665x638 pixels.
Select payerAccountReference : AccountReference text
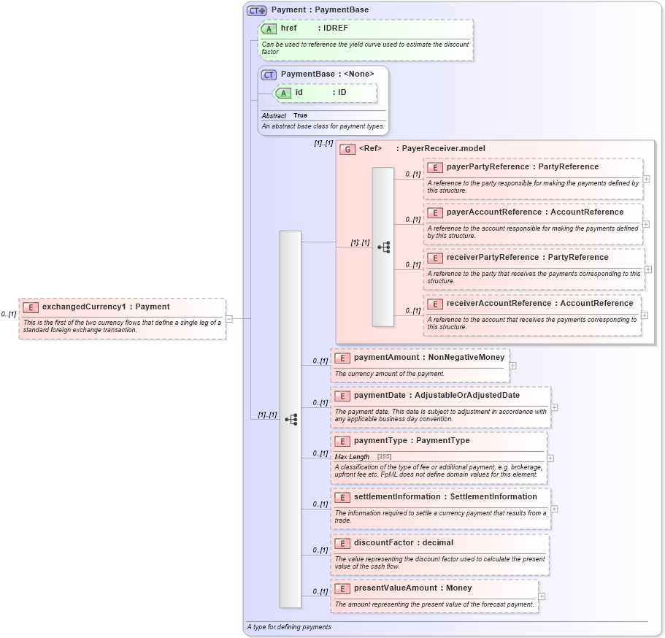535,212
